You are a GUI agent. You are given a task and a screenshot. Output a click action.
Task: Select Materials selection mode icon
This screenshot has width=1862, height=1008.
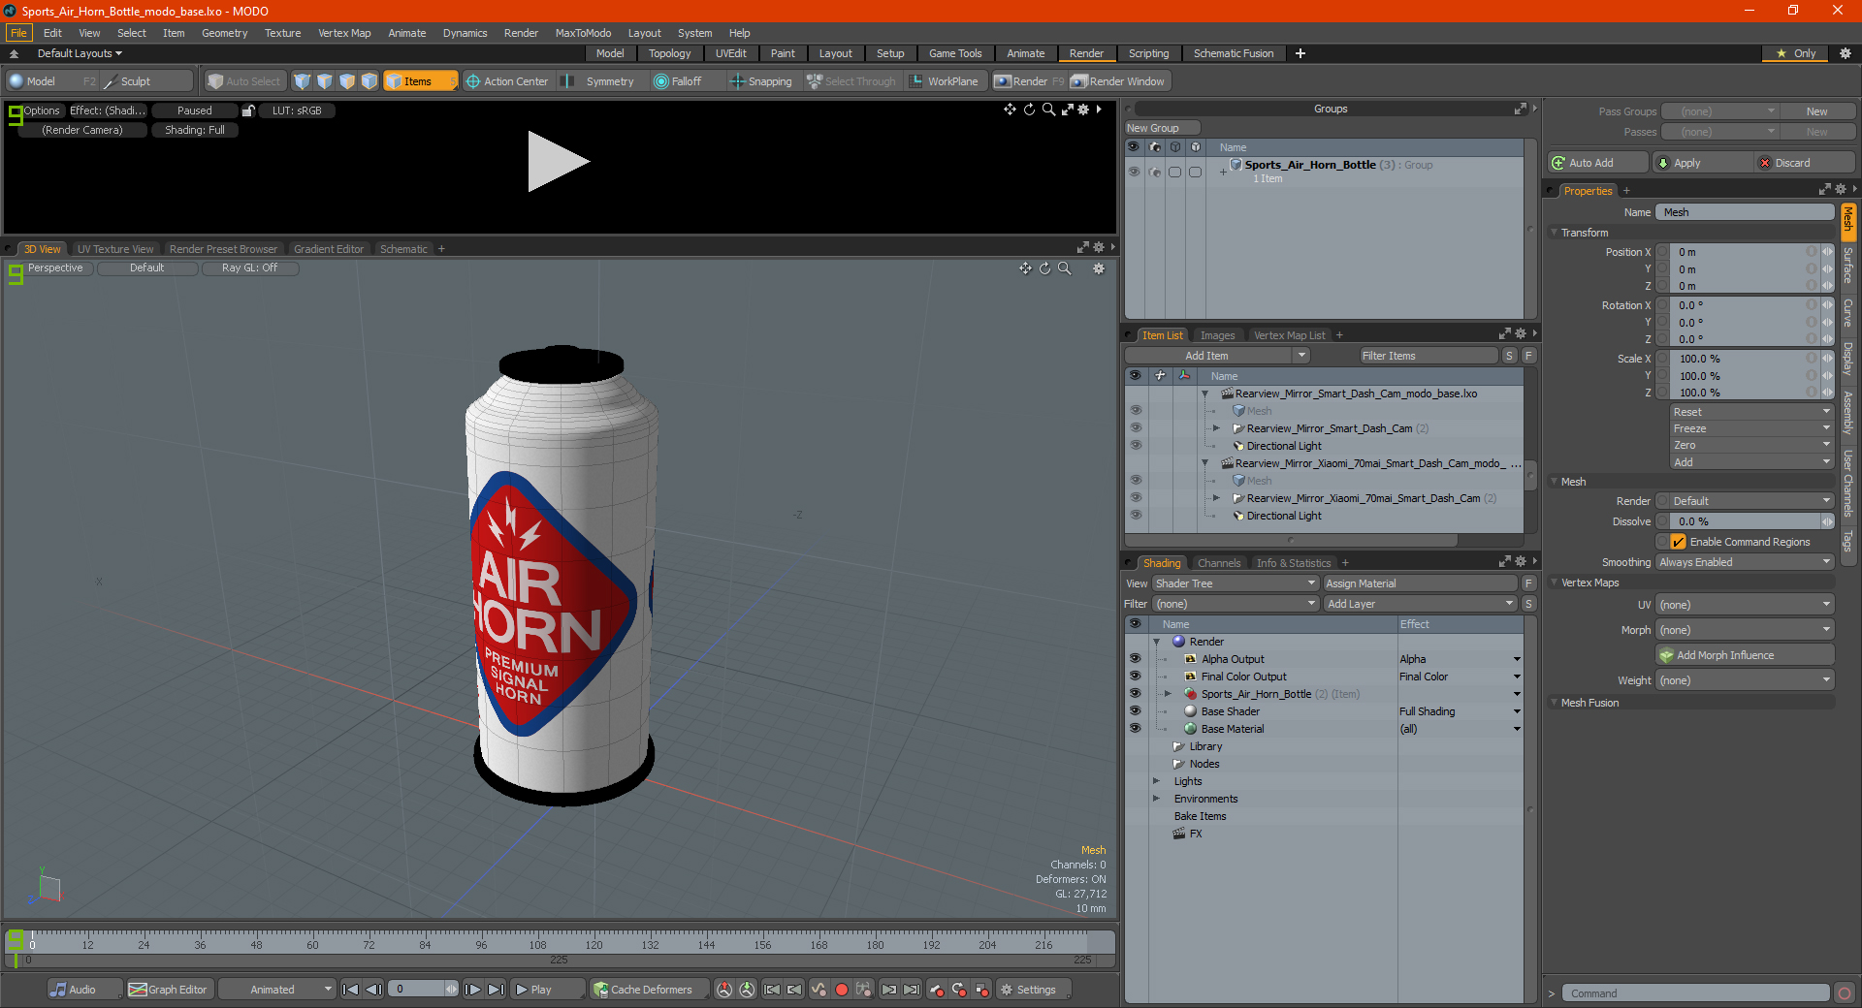[369, 81]
